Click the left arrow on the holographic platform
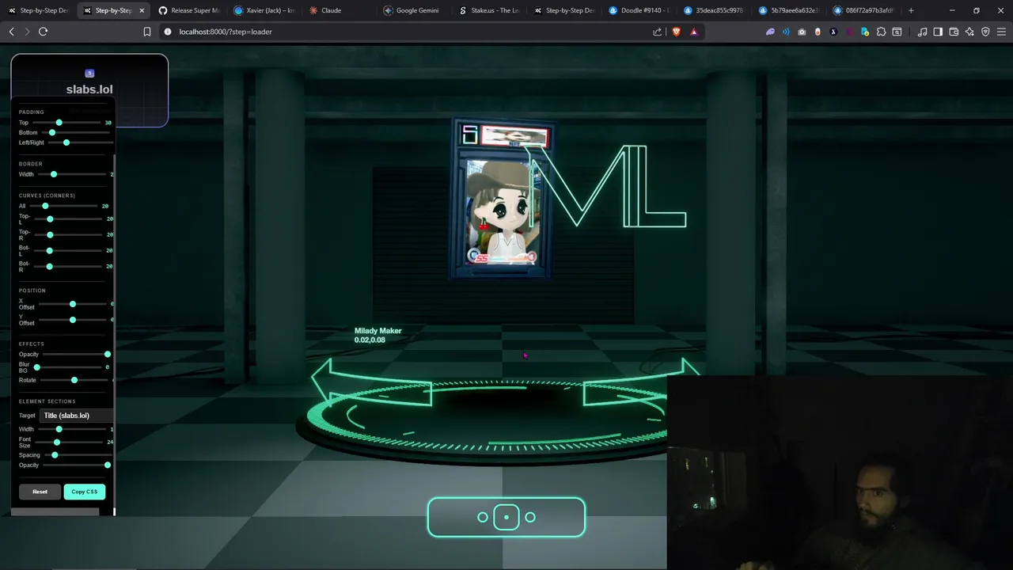The image size is (1013, 570). 370,382
